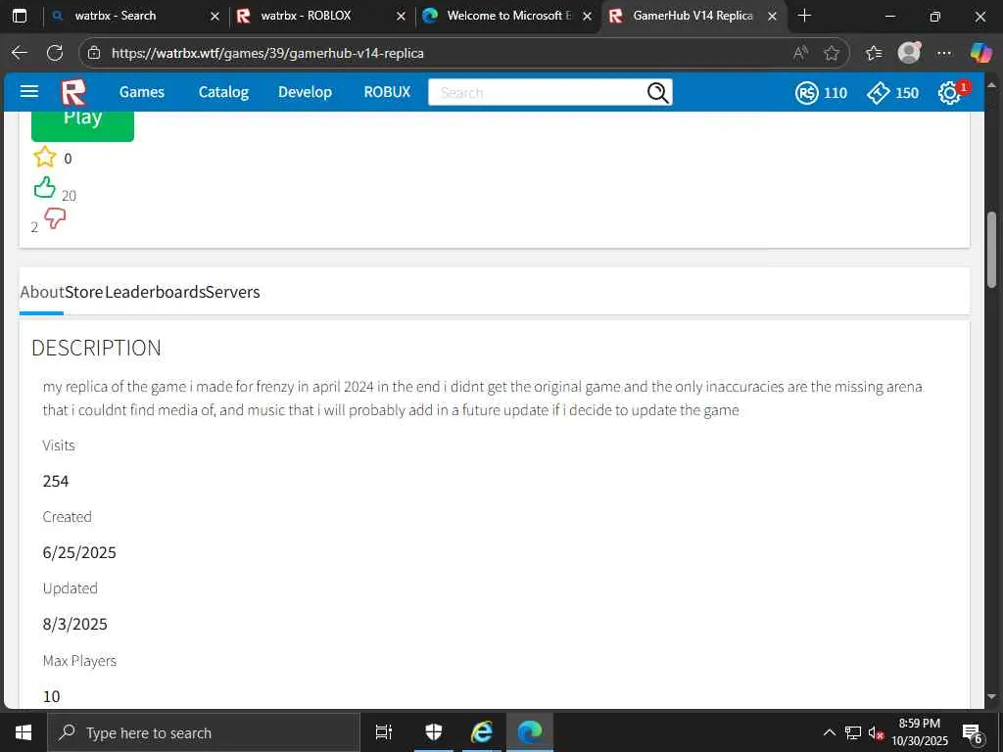Go back with browser back arrow

click(20, 53)
